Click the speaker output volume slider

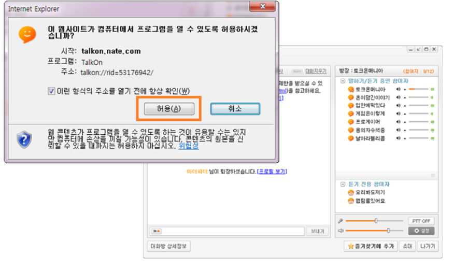[374, 231]
